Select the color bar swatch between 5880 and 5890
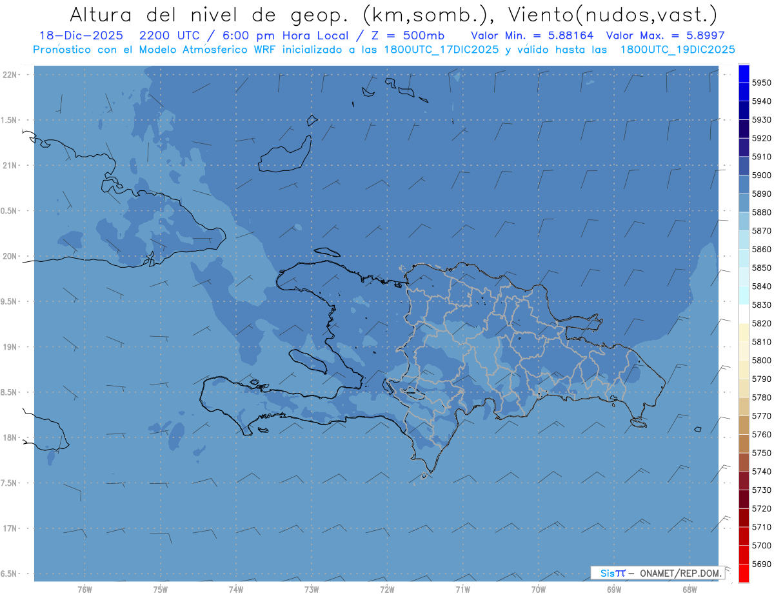774x598 pixels. tap(744, 203)
